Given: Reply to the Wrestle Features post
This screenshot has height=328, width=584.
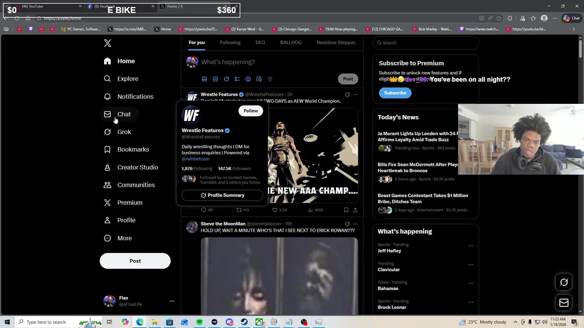Looking at the screenshot, I should coord(207,210).
